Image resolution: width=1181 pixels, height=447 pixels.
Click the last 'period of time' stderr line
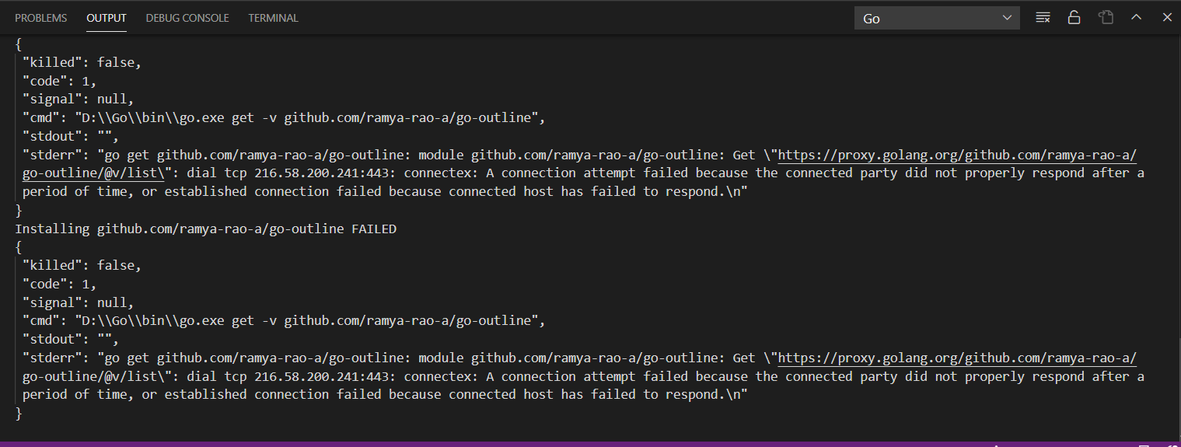pyautogui.click(x=385, y=394)
